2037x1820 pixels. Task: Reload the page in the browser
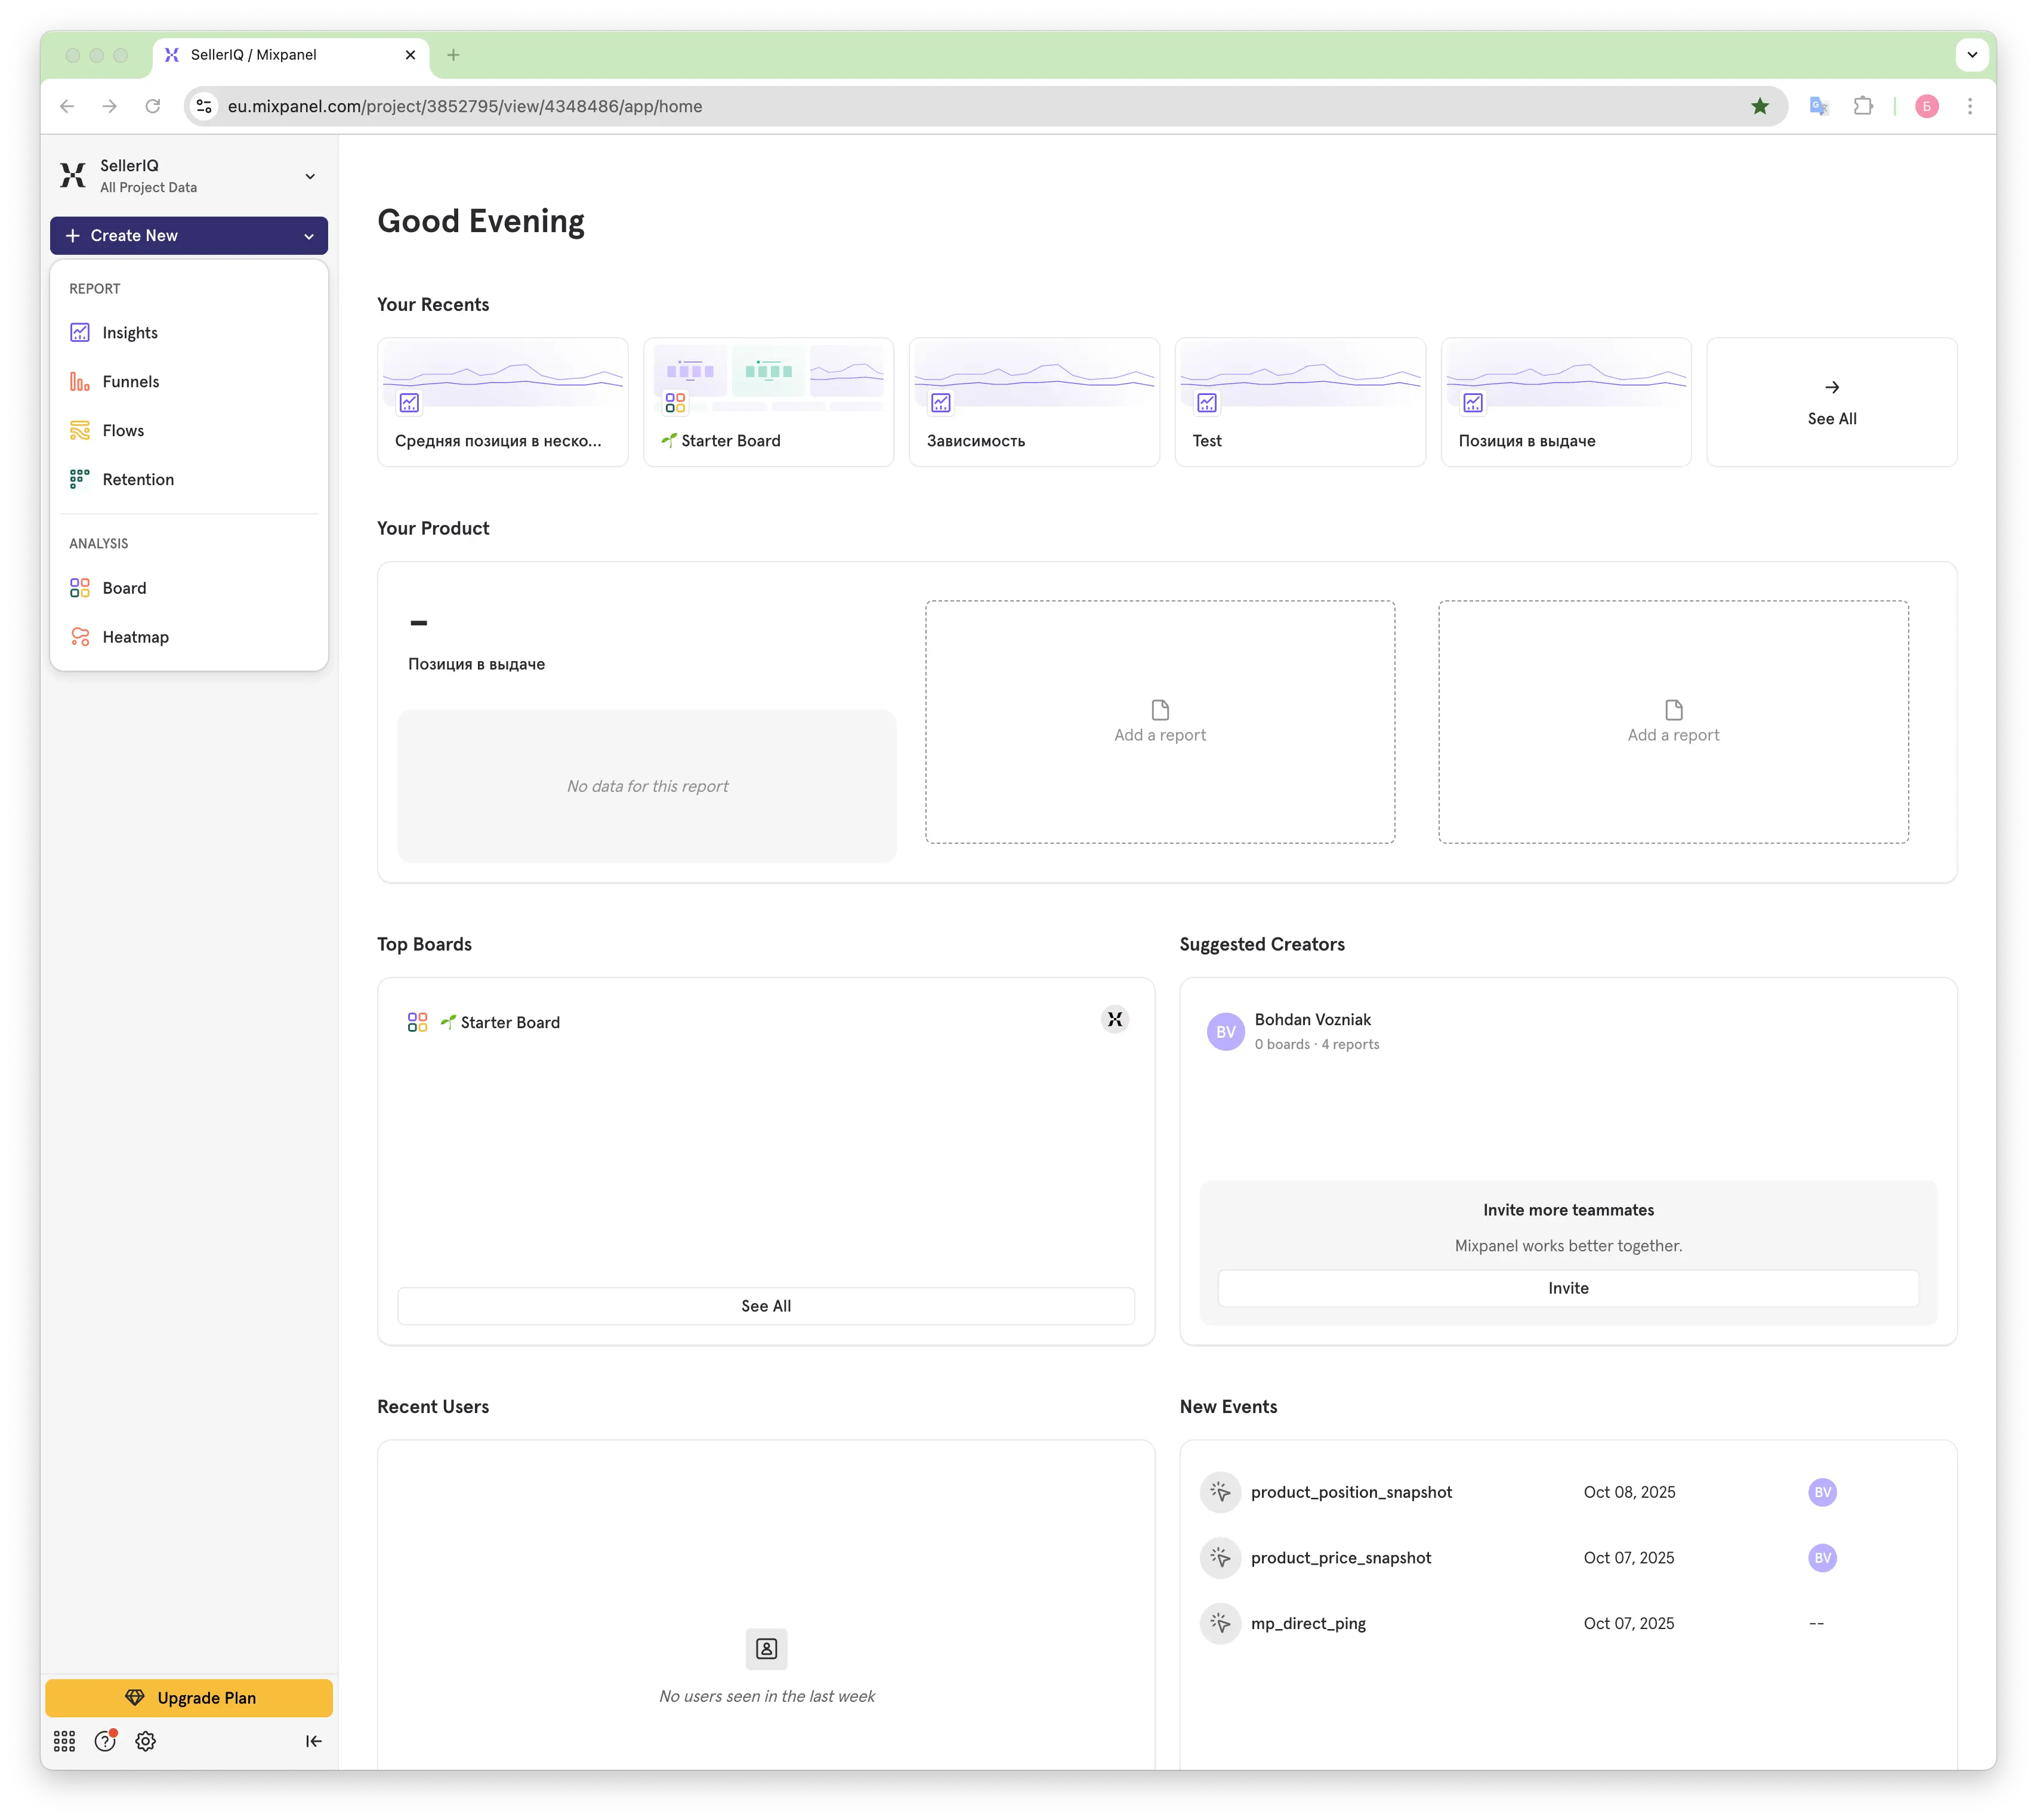coord(153,106)
